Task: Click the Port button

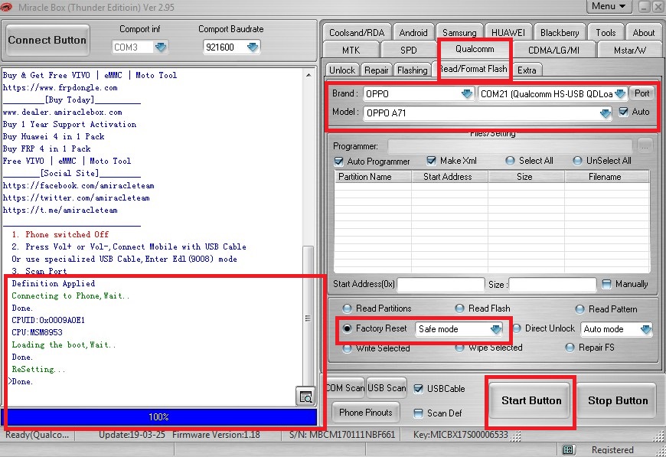Action: (642, 93)
